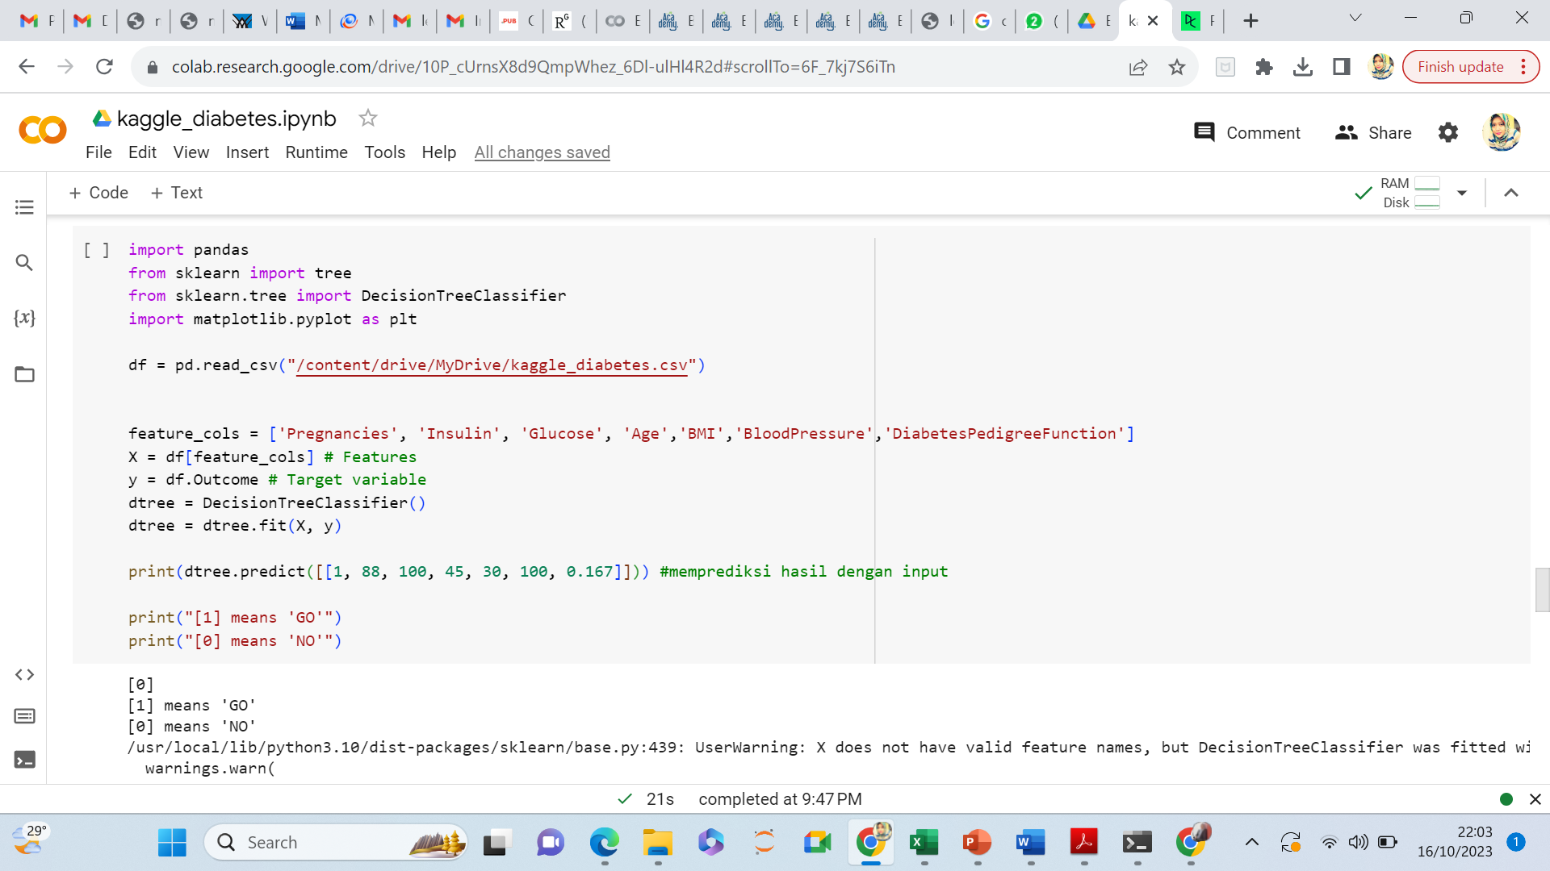The height and width of the screenshot is (871, 1550).
Task: Open the View menu
Action: coord(191,152)
